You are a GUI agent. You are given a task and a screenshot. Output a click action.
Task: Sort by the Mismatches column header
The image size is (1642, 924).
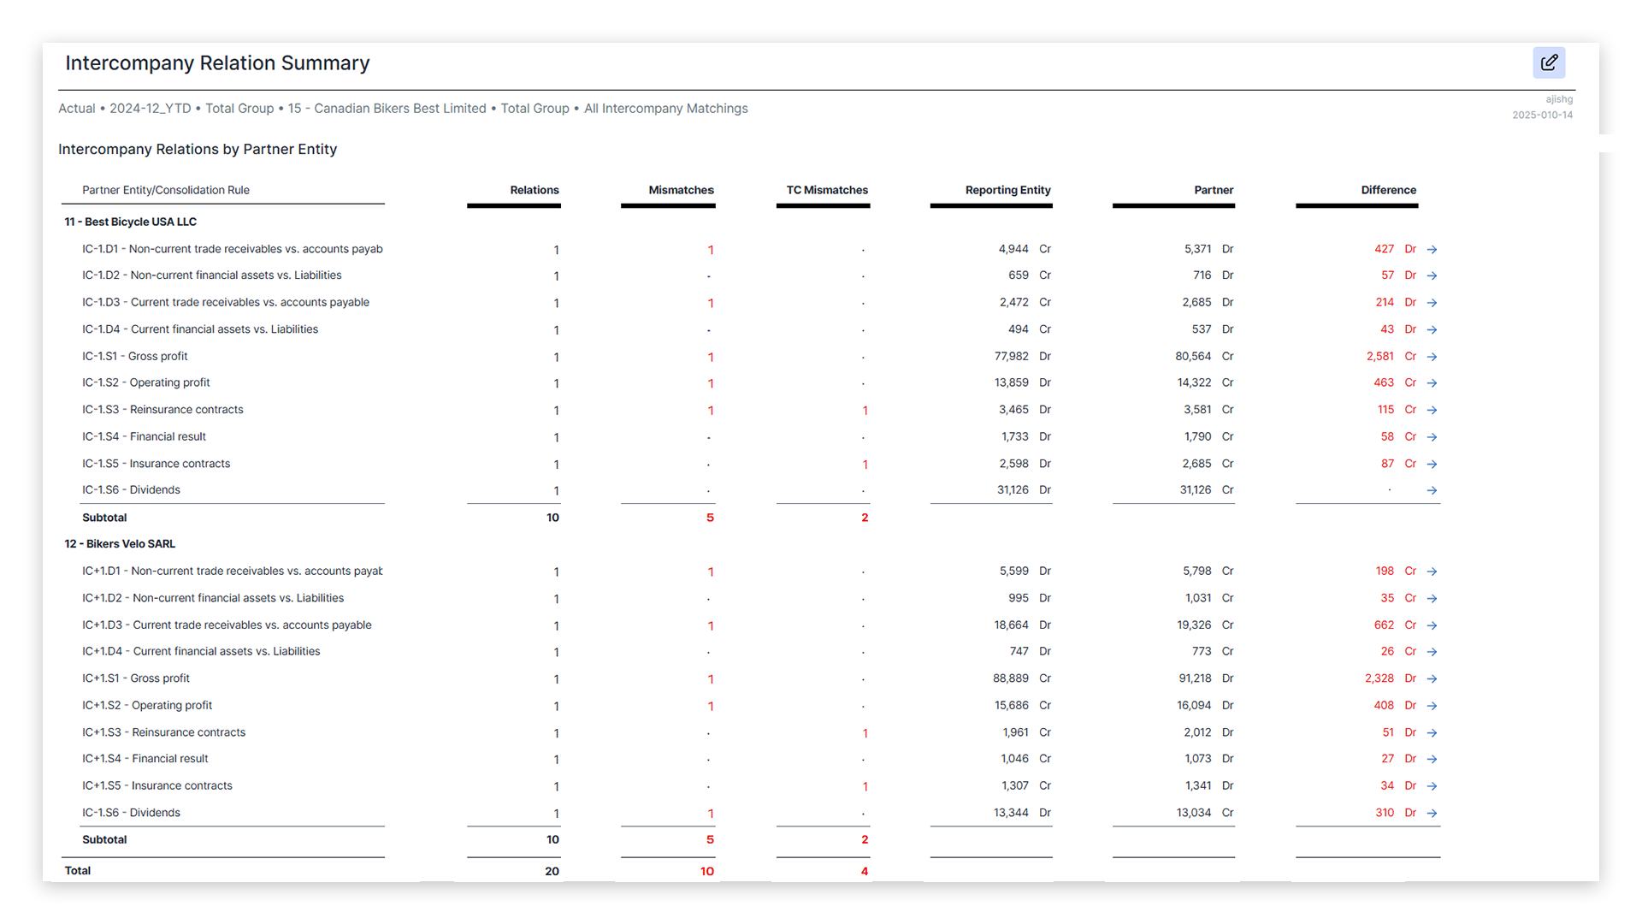click(681, 190)
